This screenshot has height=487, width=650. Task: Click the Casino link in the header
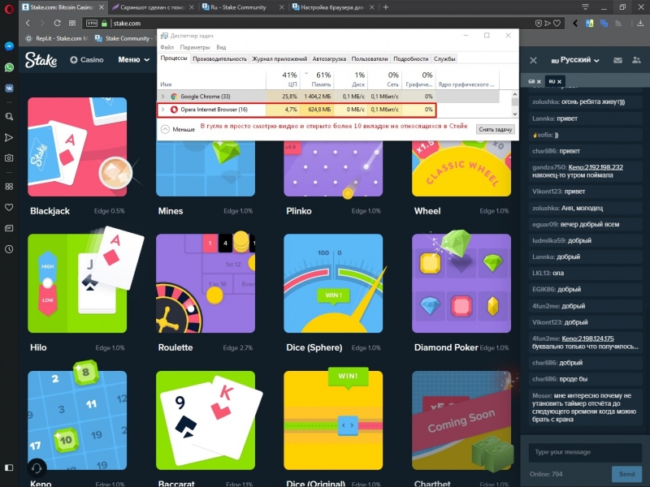point(87,60)
